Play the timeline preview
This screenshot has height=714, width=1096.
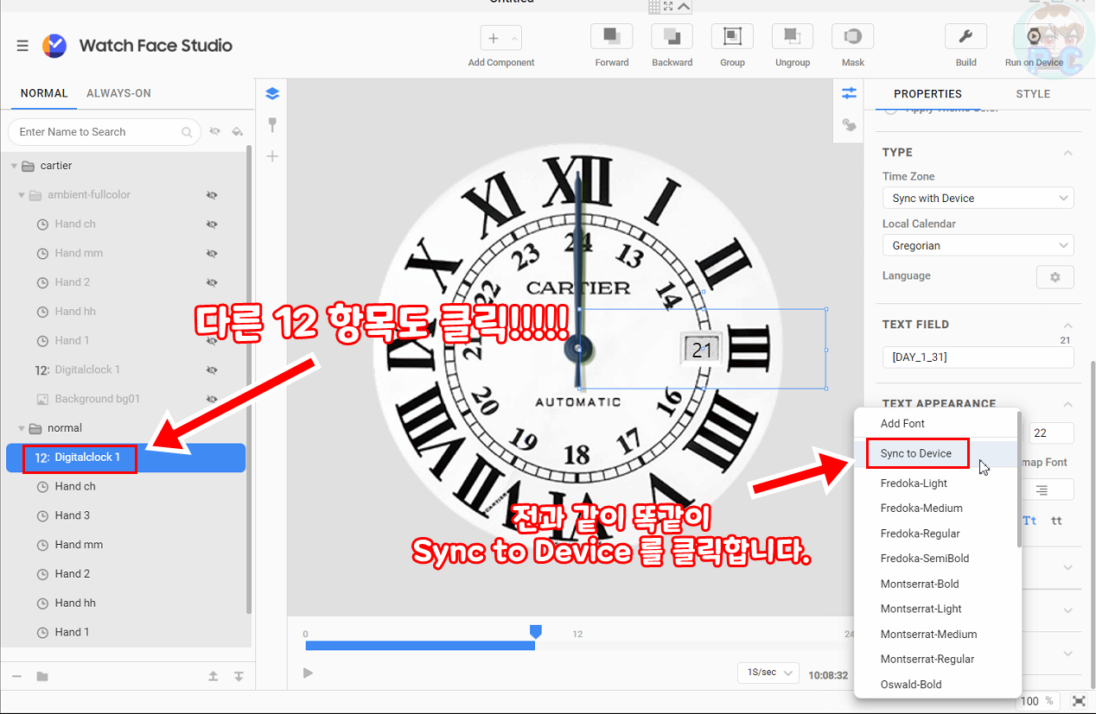[x=308, y=673]
